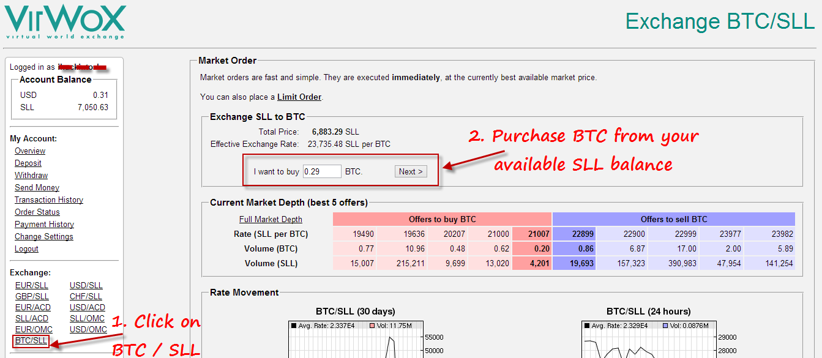Click Offers to buy BTC header
The width and height of the screenshot is (822, 358).
pyautogui.click(x=442, y=220)
